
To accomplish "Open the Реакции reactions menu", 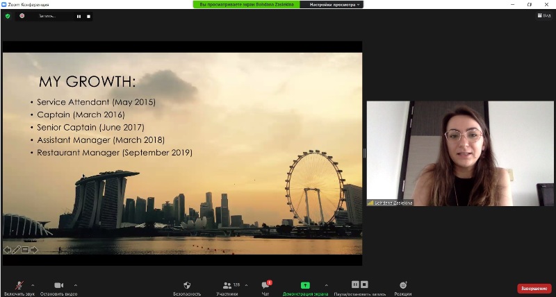I will [x=403, y=288].
